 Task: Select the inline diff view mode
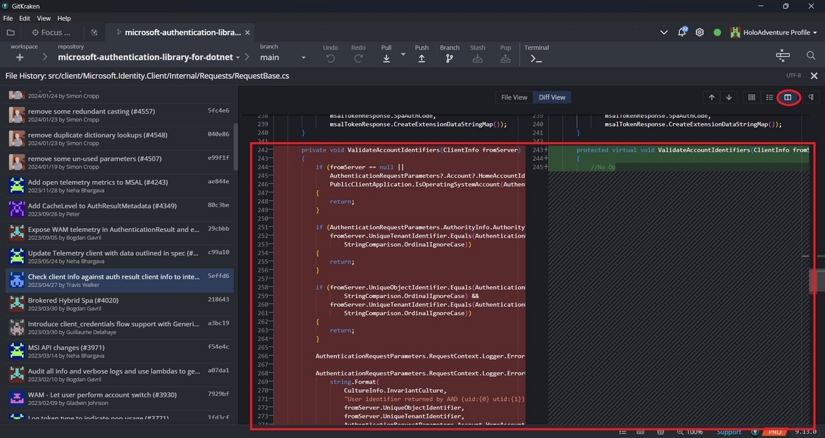pos(769,97)
